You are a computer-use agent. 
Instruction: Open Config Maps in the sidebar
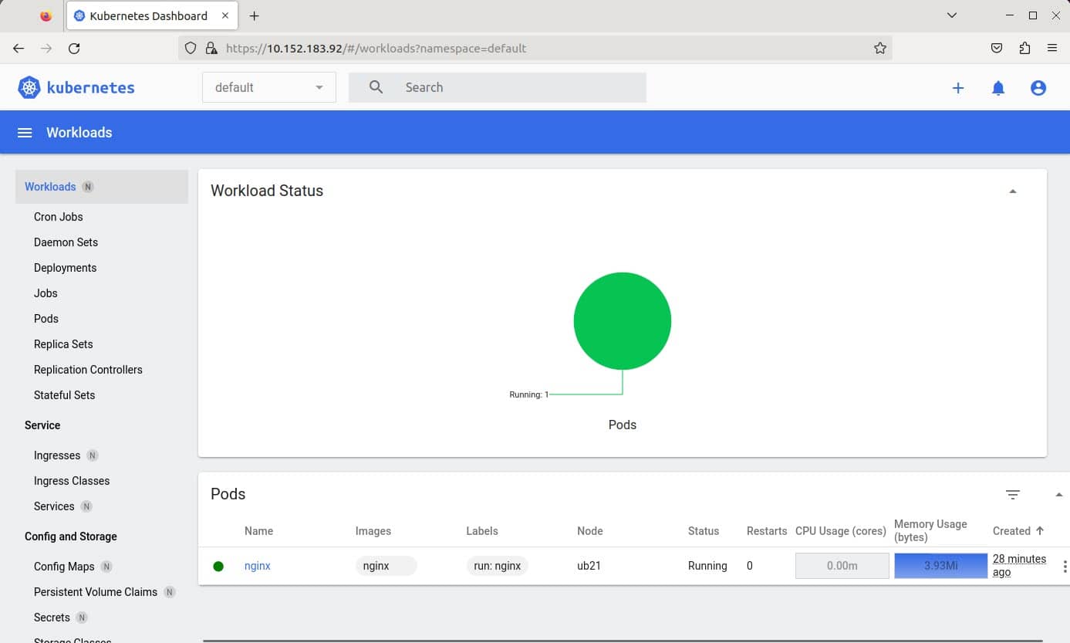tap(64, 567)
